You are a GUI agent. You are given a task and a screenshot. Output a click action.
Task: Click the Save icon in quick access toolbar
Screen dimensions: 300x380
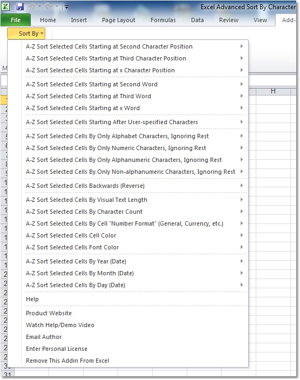click(x=20, y=7)
